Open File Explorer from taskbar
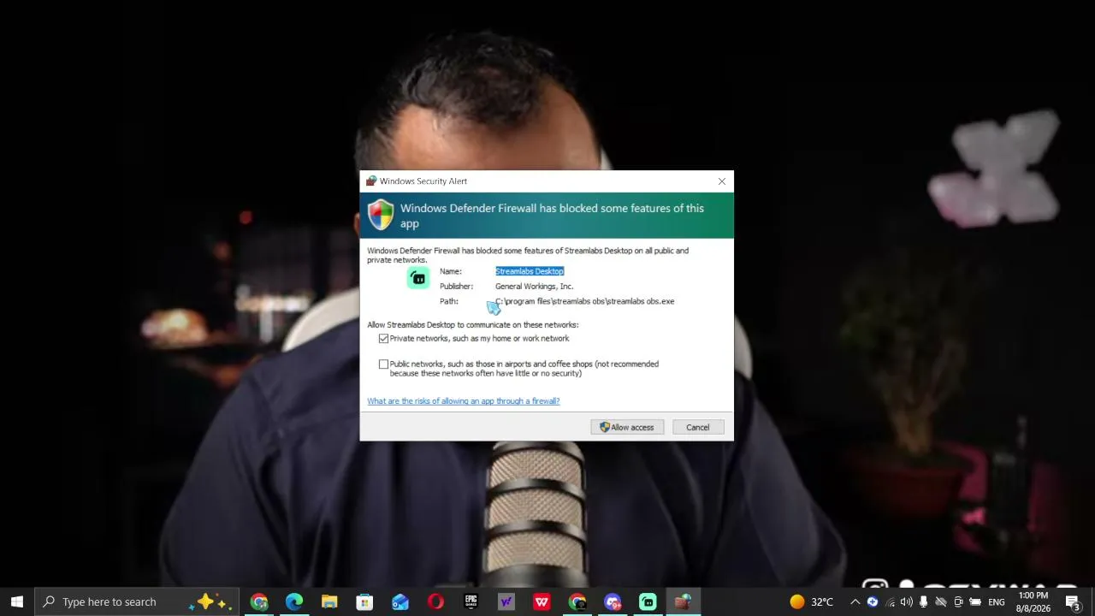The image size is (1095, 616). pyautogui.click(x=329, y=601)
